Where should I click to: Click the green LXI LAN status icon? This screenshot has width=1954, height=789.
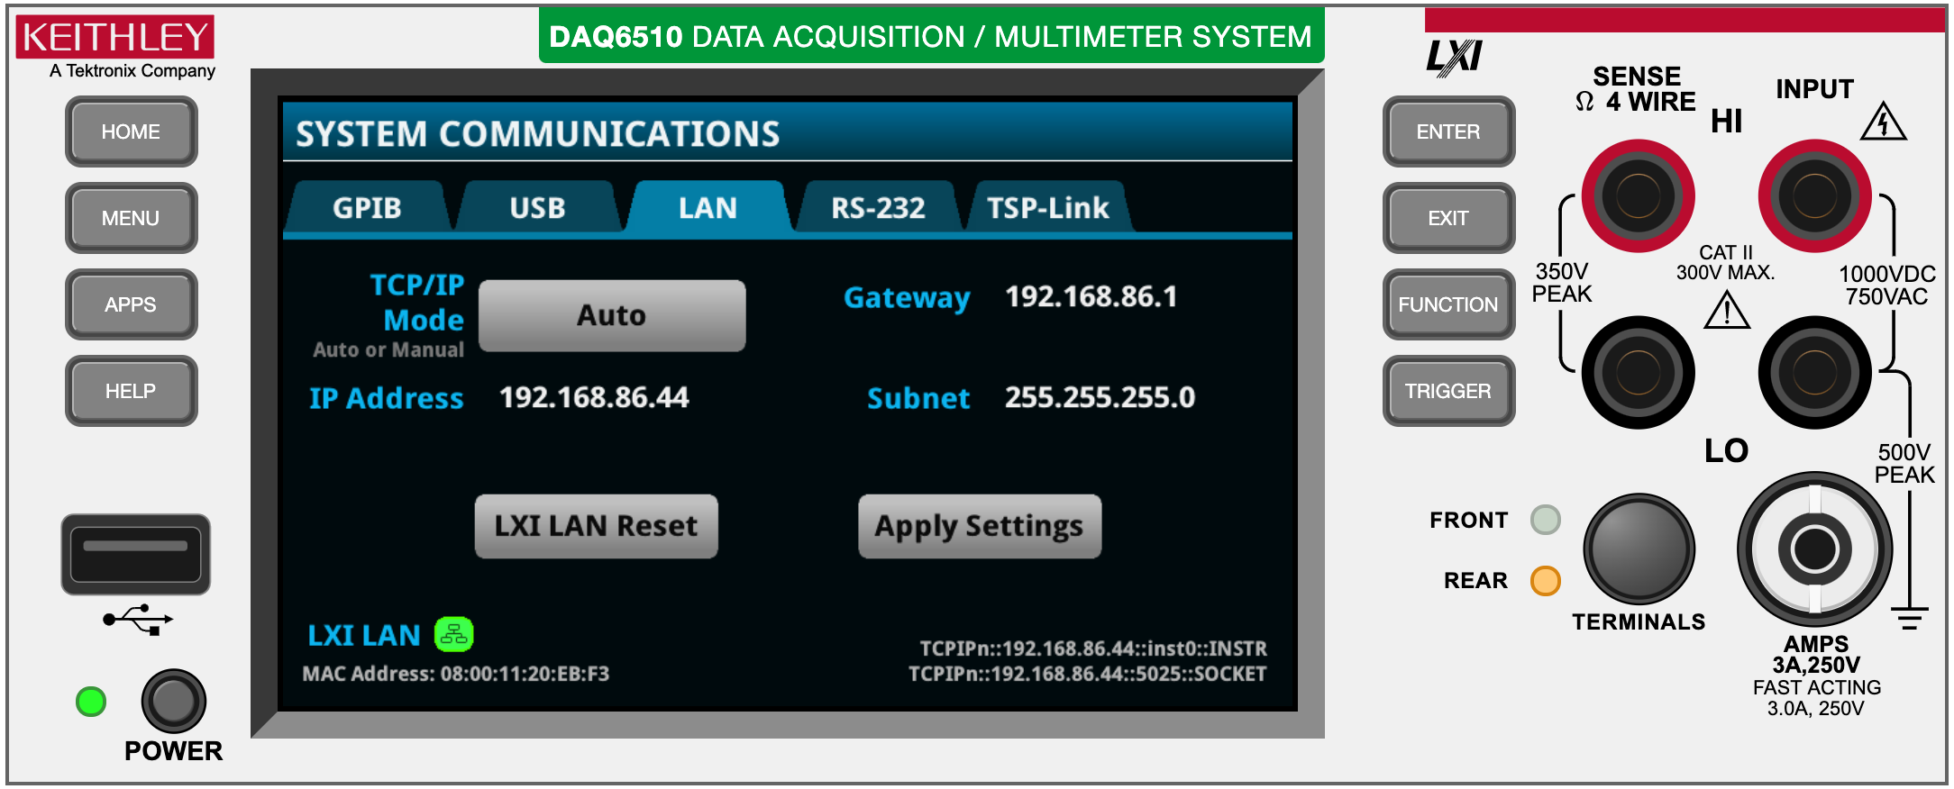453,635
